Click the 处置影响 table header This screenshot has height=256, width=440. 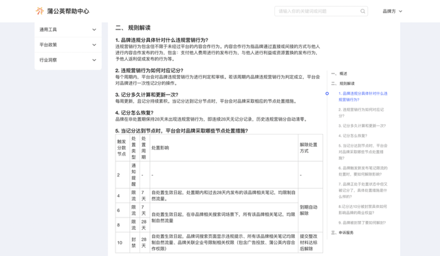[224, 148]
